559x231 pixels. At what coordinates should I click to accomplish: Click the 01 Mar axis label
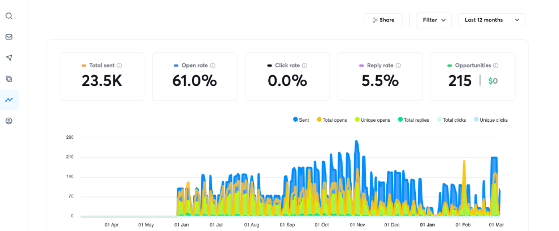click(x=497, y=225)
